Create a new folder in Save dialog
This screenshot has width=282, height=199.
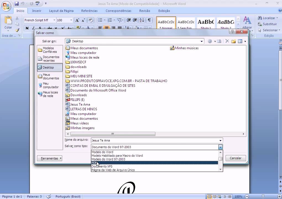(233, 41)
